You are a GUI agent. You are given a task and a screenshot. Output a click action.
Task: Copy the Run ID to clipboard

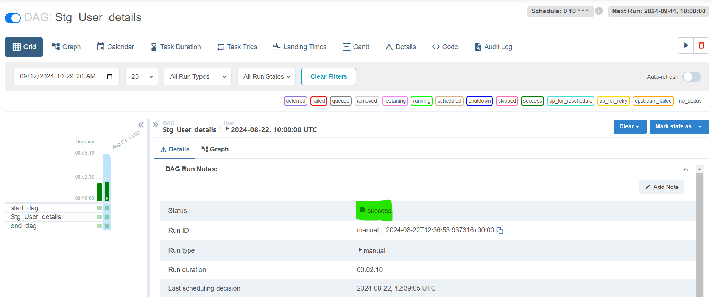[500, 230]
